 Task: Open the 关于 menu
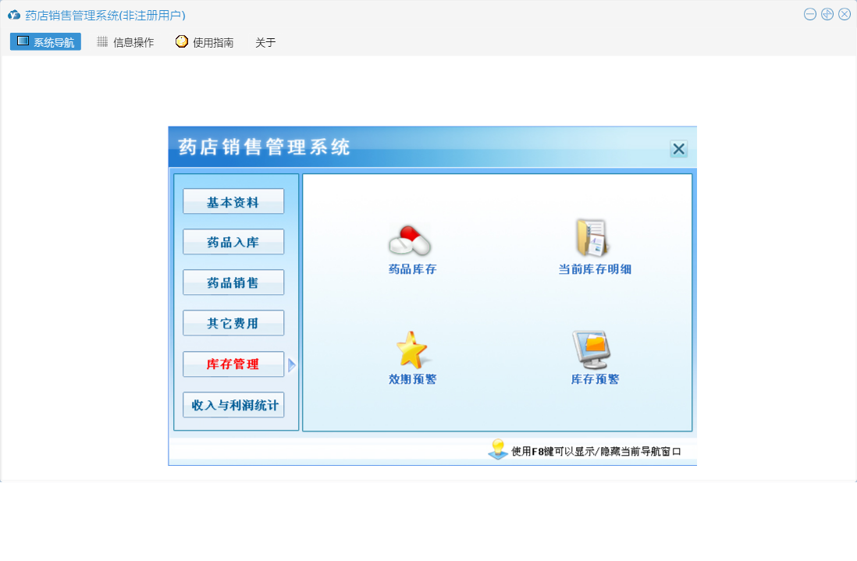(265, 43)
